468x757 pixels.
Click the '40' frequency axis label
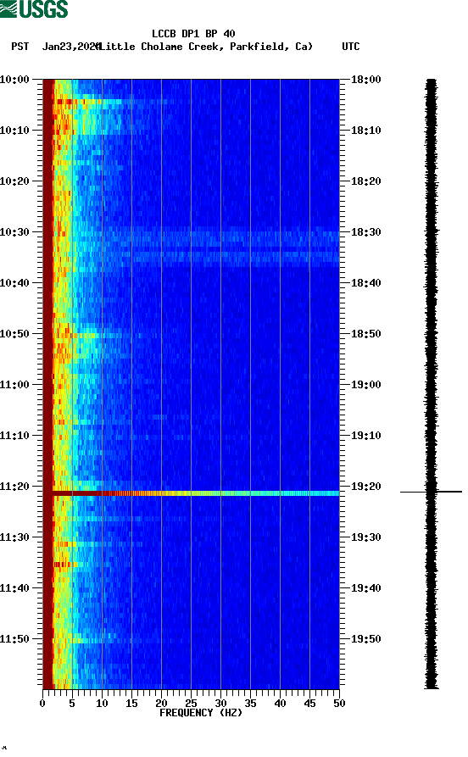pyautogui.click(x=280, y=704)
